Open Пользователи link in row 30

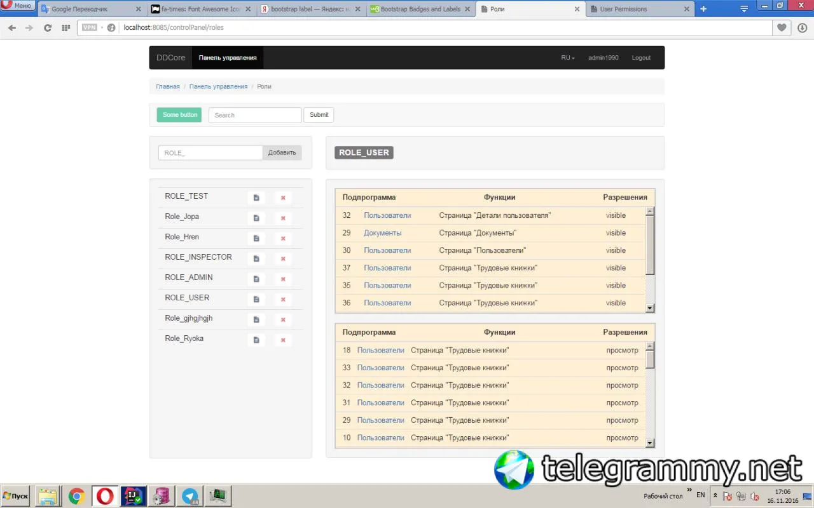[x=387, y=250]
